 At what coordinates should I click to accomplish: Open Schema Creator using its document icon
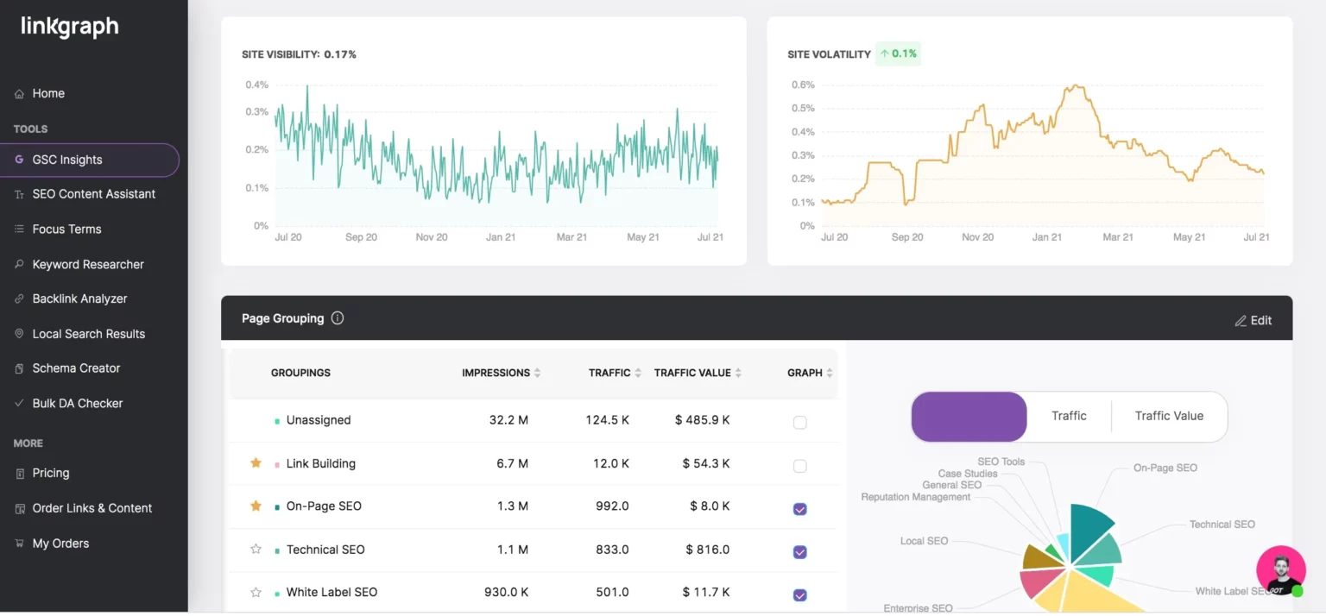18,368
